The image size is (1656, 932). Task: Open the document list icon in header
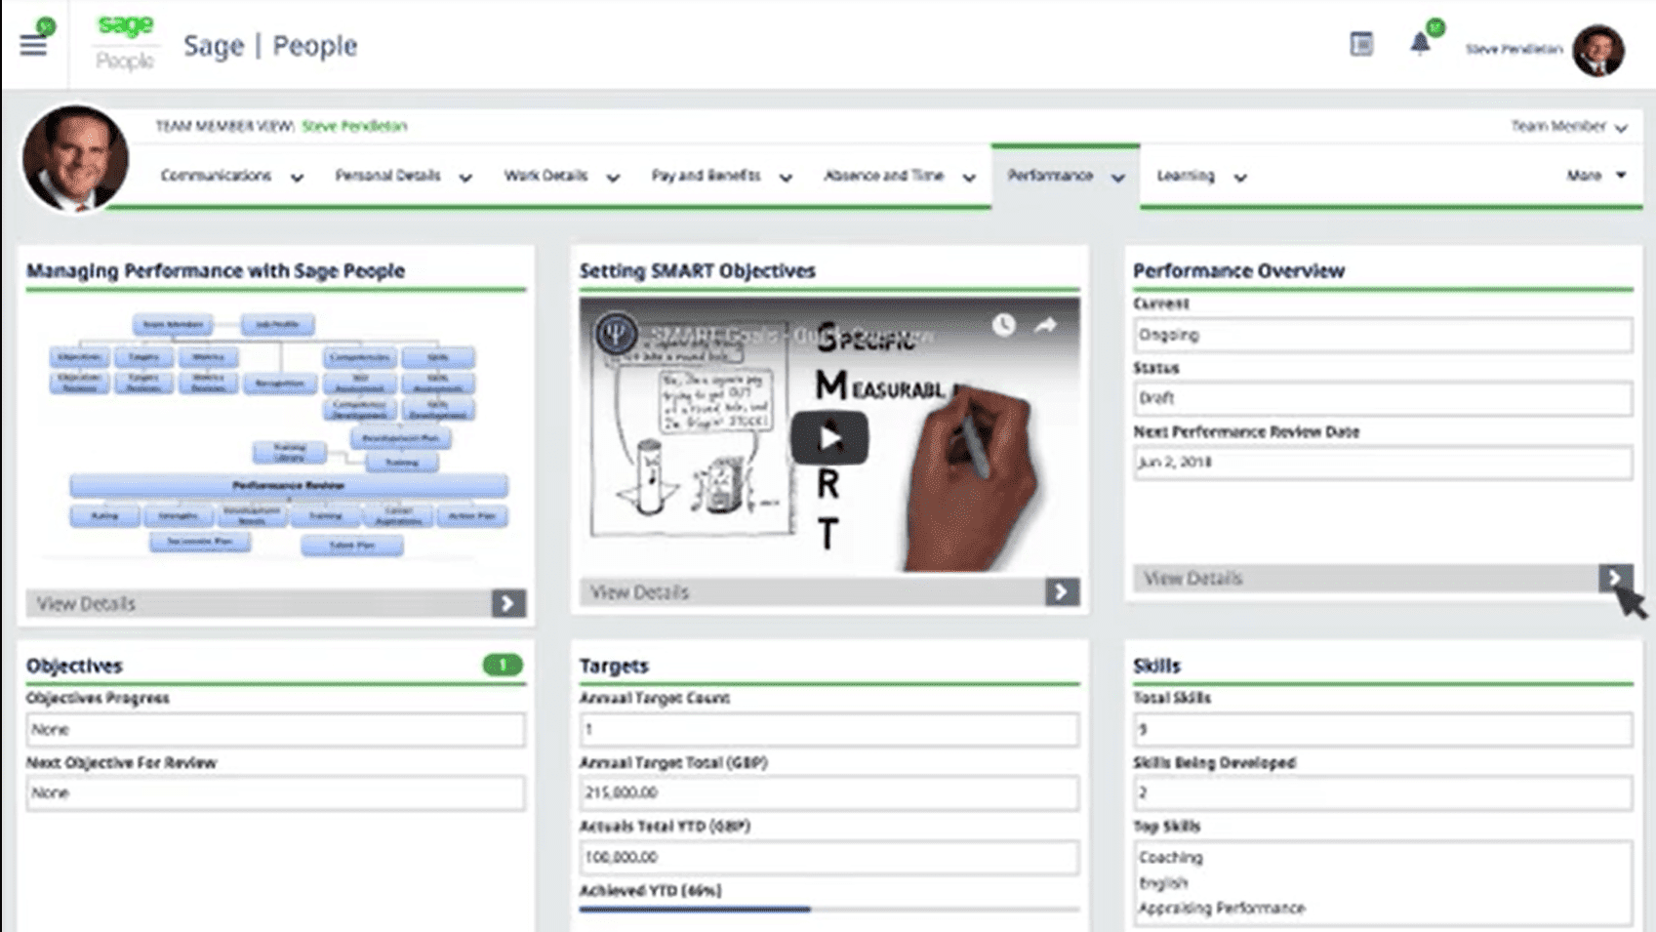[x=1361, y=44]
